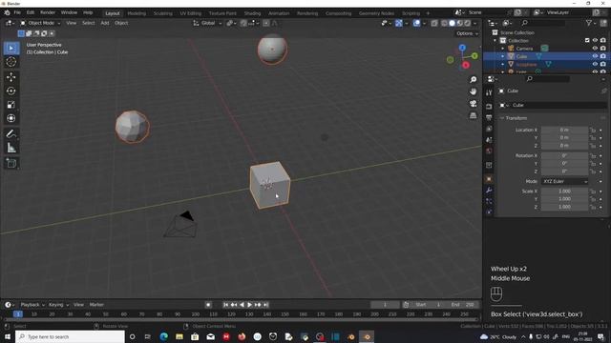611x343 pixels.
Task: Switch to the Modeling workspace tab
Action: (137, 13)
